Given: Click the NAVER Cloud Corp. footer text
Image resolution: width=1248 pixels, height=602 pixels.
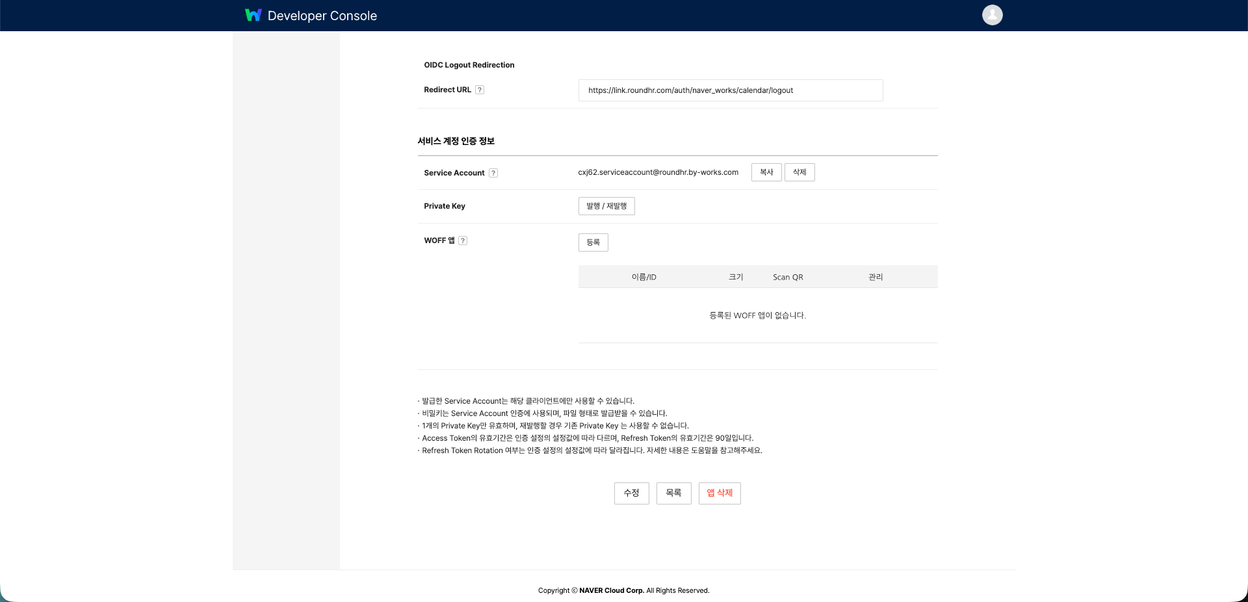Looking at the screenshot, I should click(611, 590).
